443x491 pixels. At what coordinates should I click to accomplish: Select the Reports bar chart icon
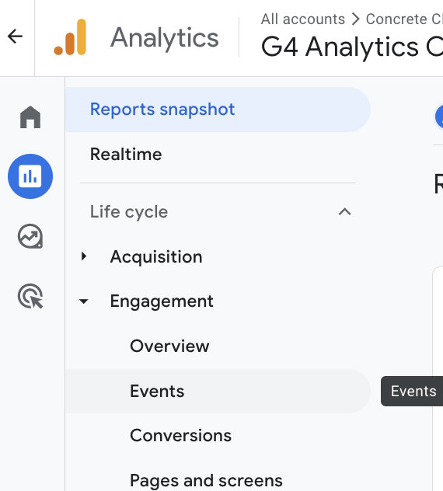click(x=30, y=176)
